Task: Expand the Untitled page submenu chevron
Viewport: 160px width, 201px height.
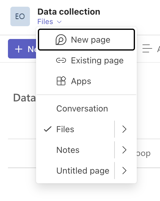Action: 124,171
